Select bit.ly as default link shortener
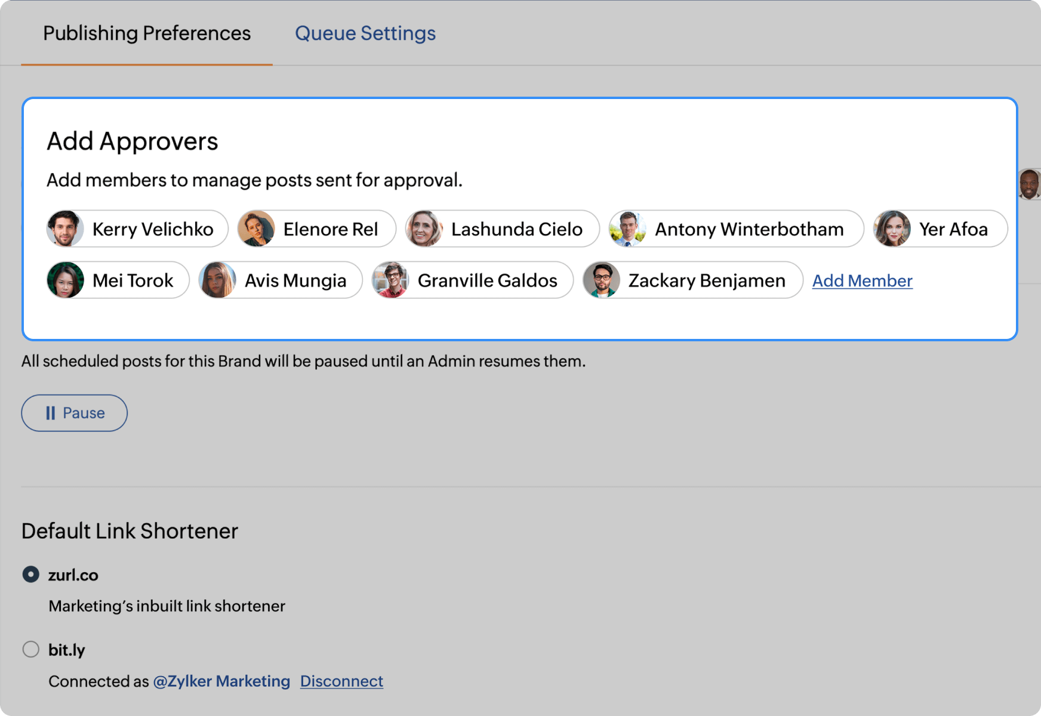This screenshot has height=716, width=1041. click(30, 649)
